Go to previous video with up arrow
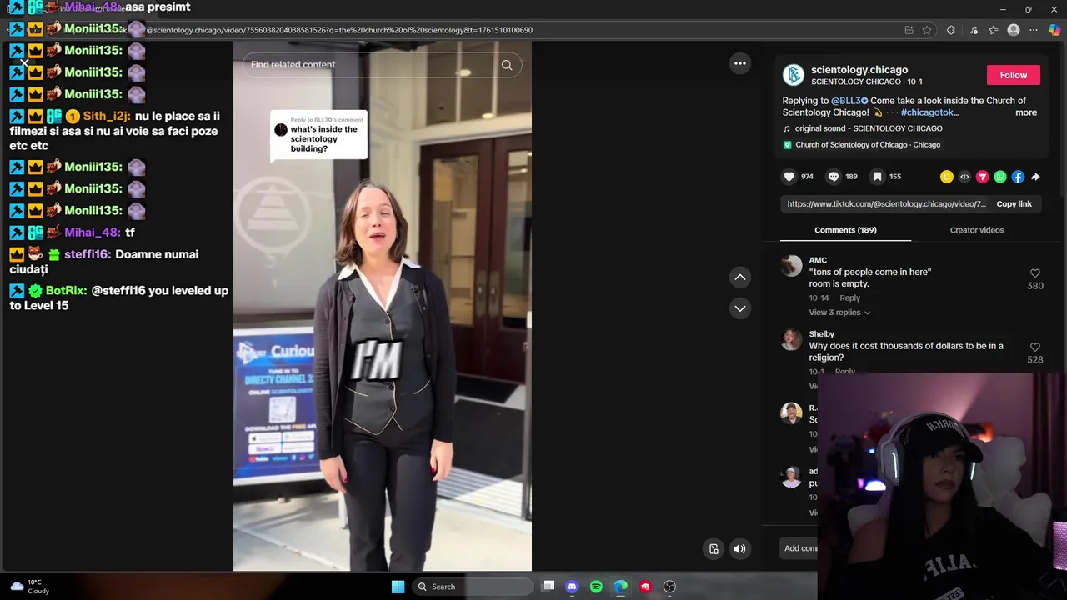This screenshot has width=1067, height=600. pos(739,277)
